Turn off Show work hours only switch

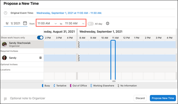[40, 38]
